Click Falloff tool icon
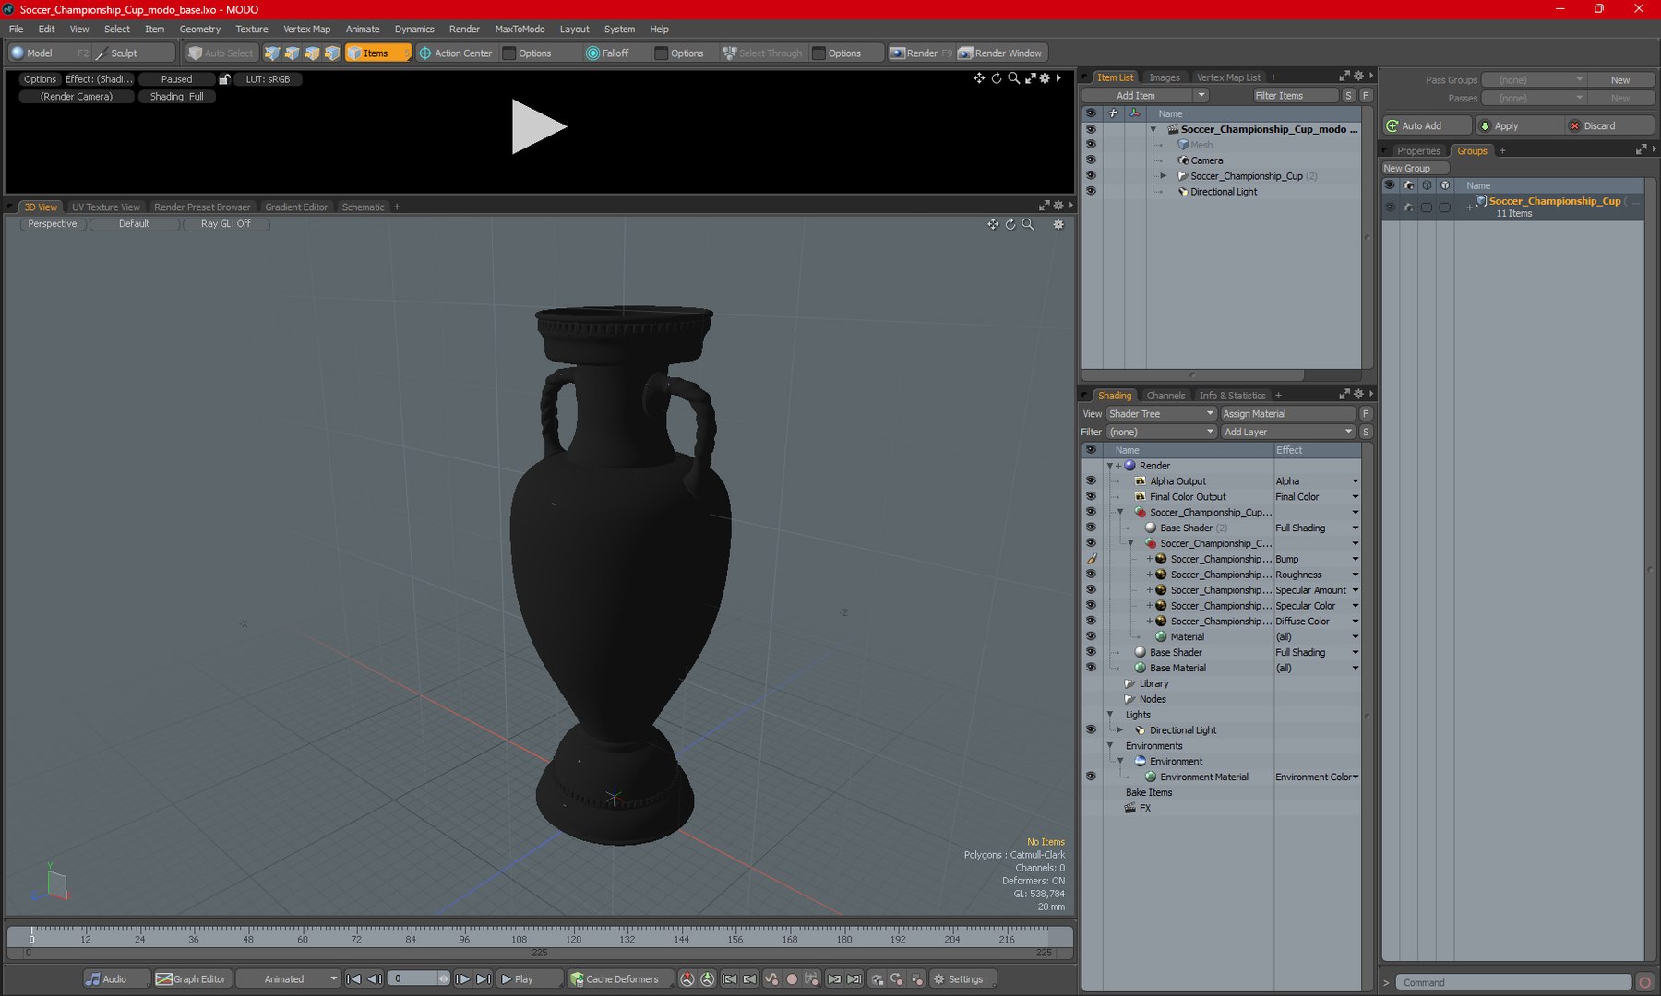Viewport: 1661px width, 996px height. coord(592,53)
